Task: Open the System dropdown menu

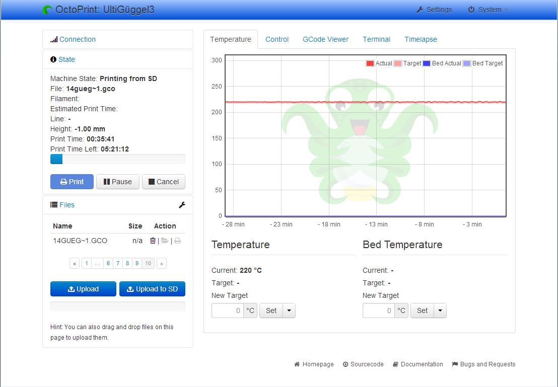Action: pos(488,10)
